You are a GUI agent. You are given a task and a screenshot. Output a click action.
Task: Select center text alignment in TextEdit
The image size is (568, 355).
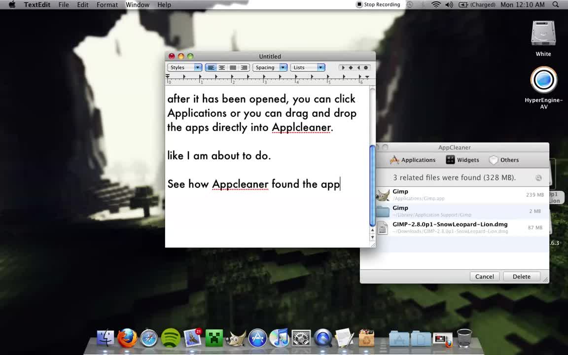pyautogui.click(x=222, y=68)
